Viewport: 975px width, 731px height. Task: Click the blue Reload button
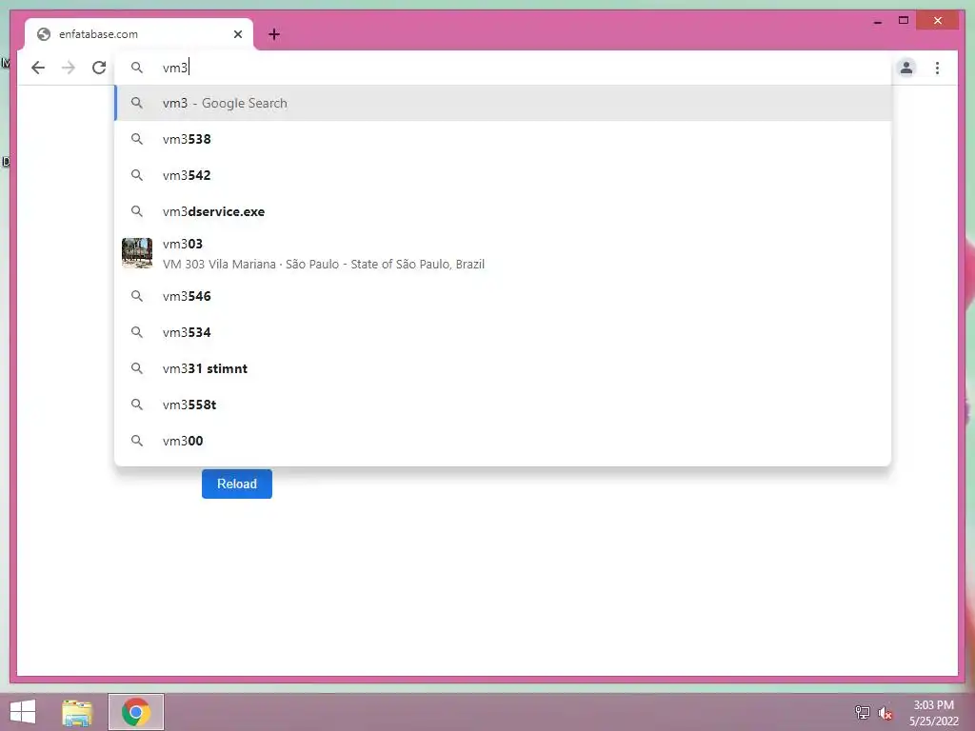coord(237,484)
